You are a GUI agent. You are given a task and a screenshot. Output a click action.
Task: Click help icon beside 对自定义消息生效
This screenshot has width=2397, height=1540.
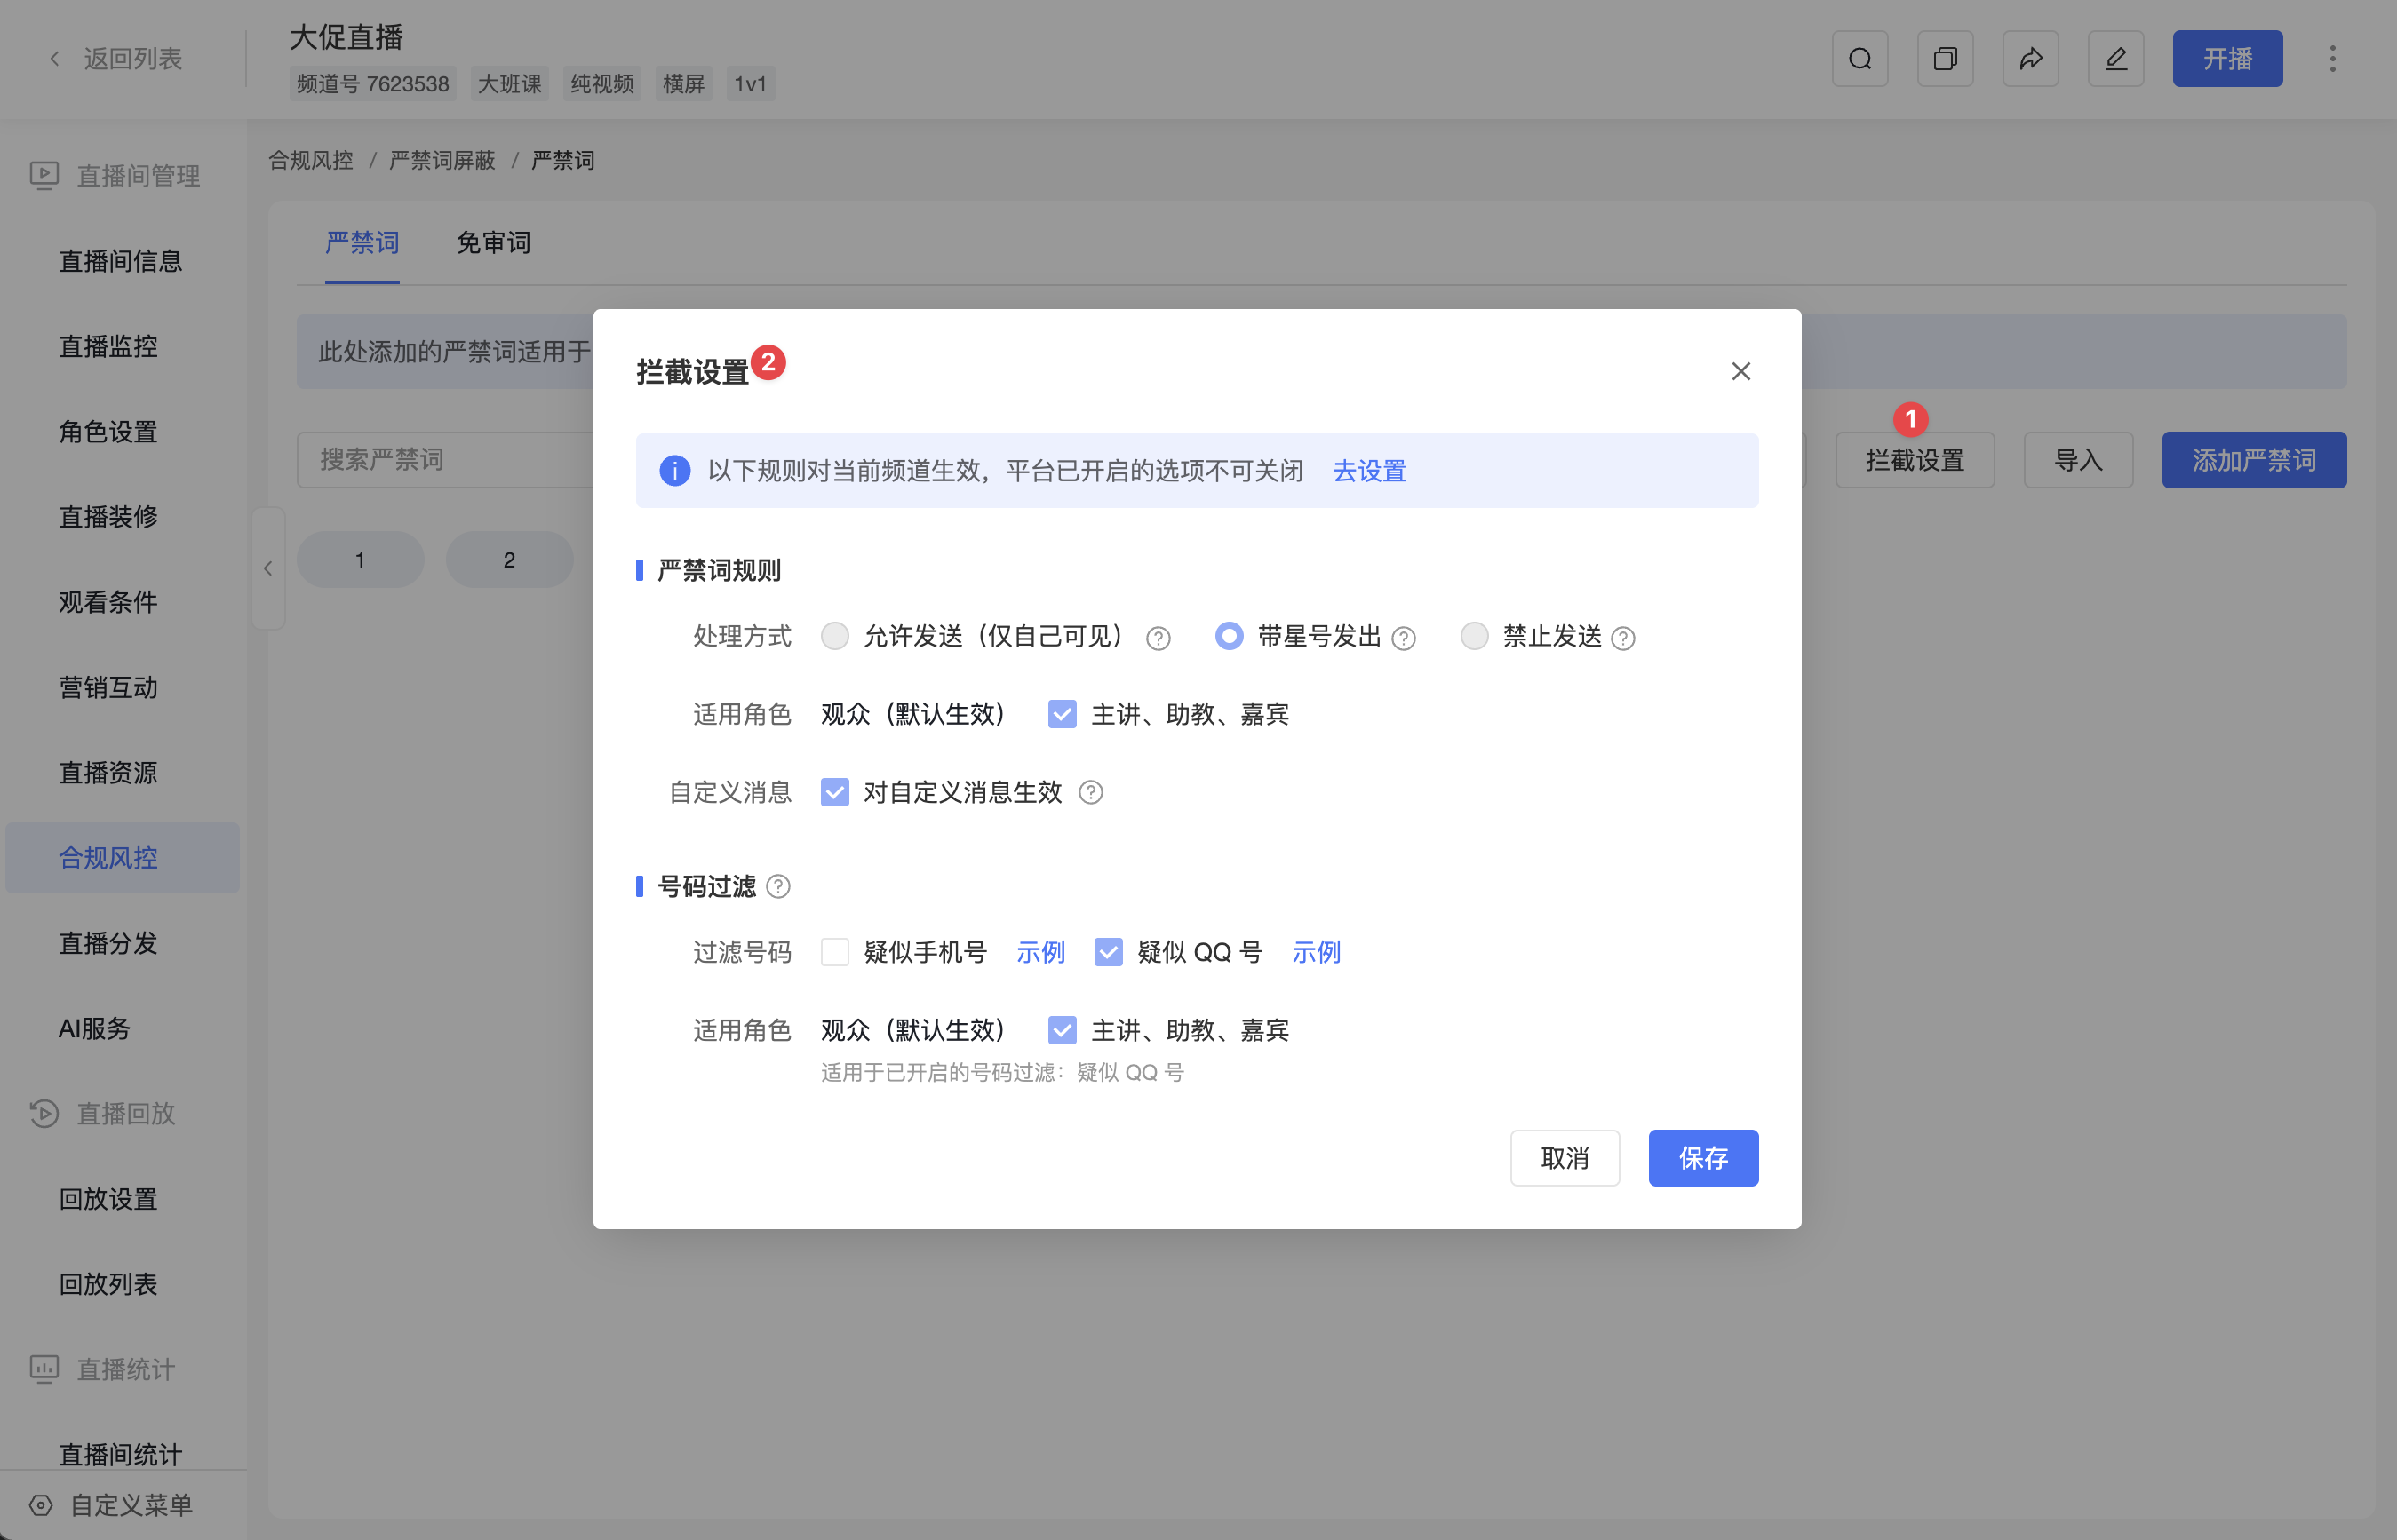point(1090,792)
